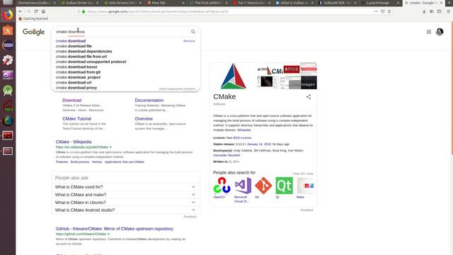Select suggestion "cmake download from git"

[x=78, y=72]
